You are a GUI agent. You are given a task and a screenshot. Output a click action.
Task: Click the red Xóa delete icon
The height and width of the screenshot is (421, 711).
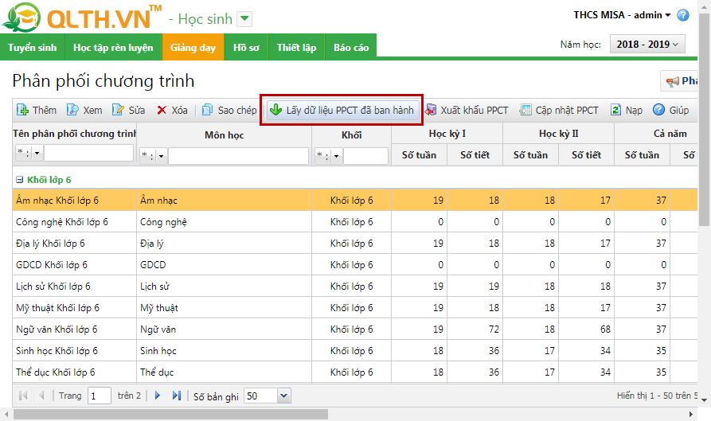162,110
